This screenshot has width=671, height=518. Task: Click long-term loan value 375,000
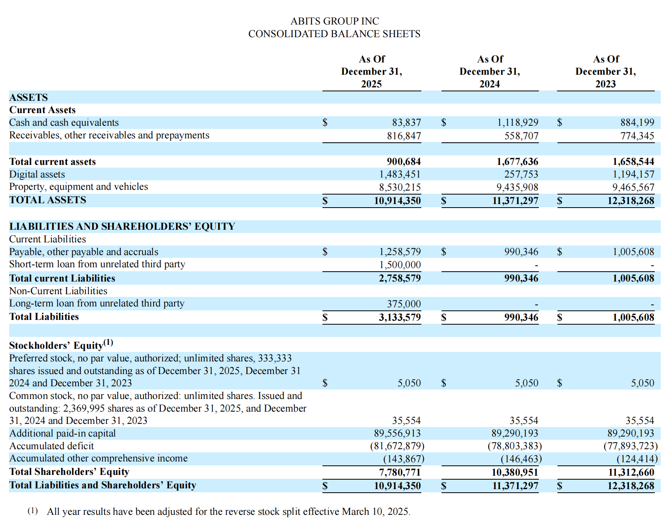pos(404,304)
